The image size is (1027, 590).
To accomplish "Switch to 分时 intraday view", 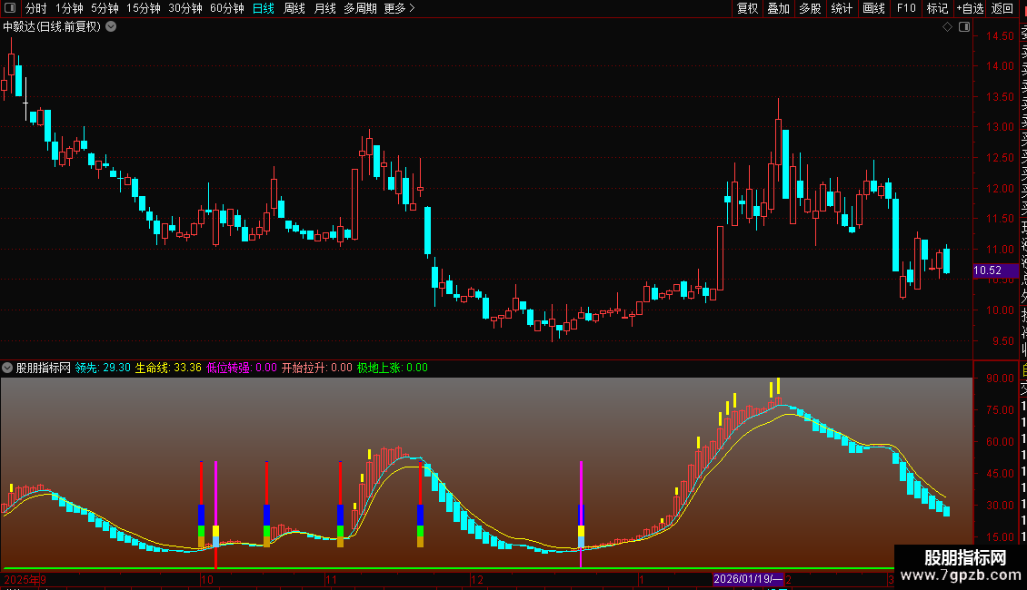I will point(36,8).
